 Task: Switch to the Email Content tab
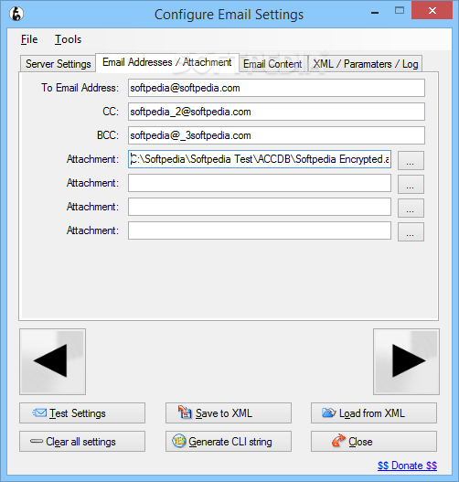pos(272,64)
